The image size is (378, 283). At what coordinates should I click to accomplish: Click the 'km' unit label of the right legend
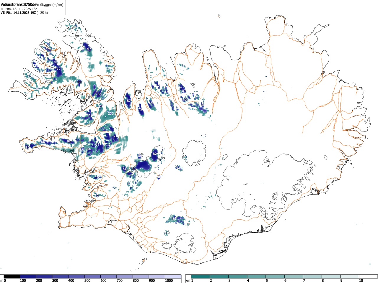[188, 281]
